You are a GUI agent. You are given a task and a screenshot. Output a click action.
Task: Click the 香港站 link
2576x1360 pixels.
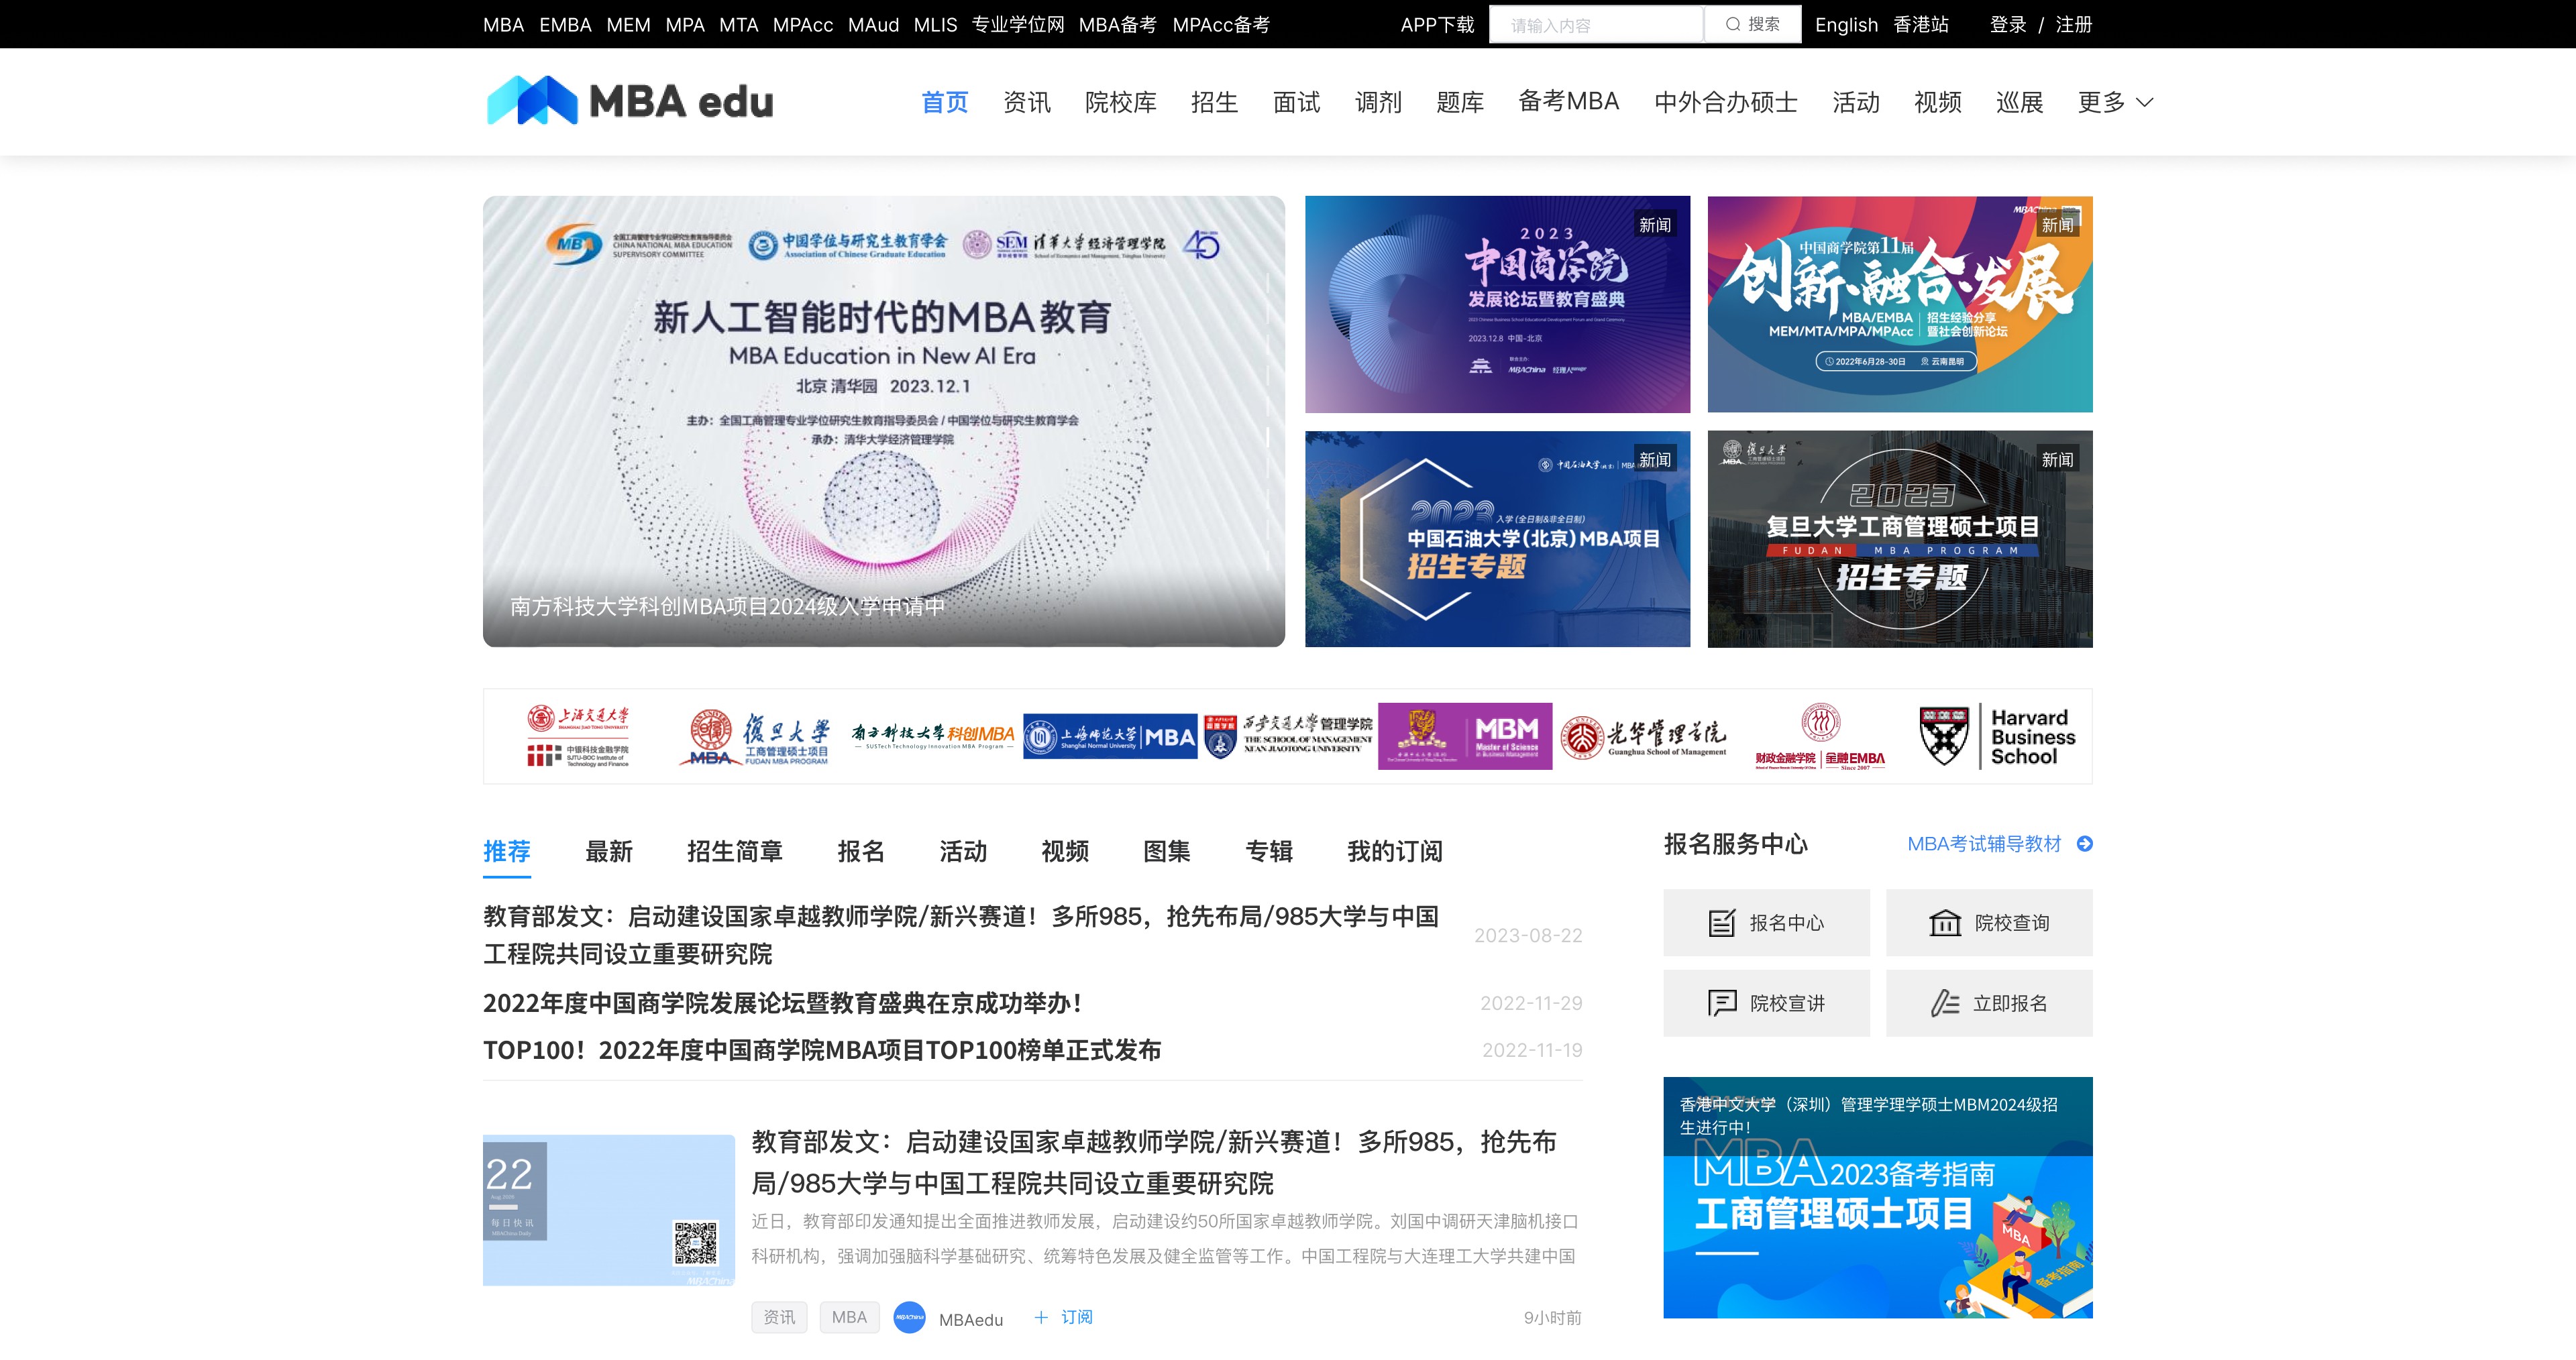click(x=1921, y=24)
